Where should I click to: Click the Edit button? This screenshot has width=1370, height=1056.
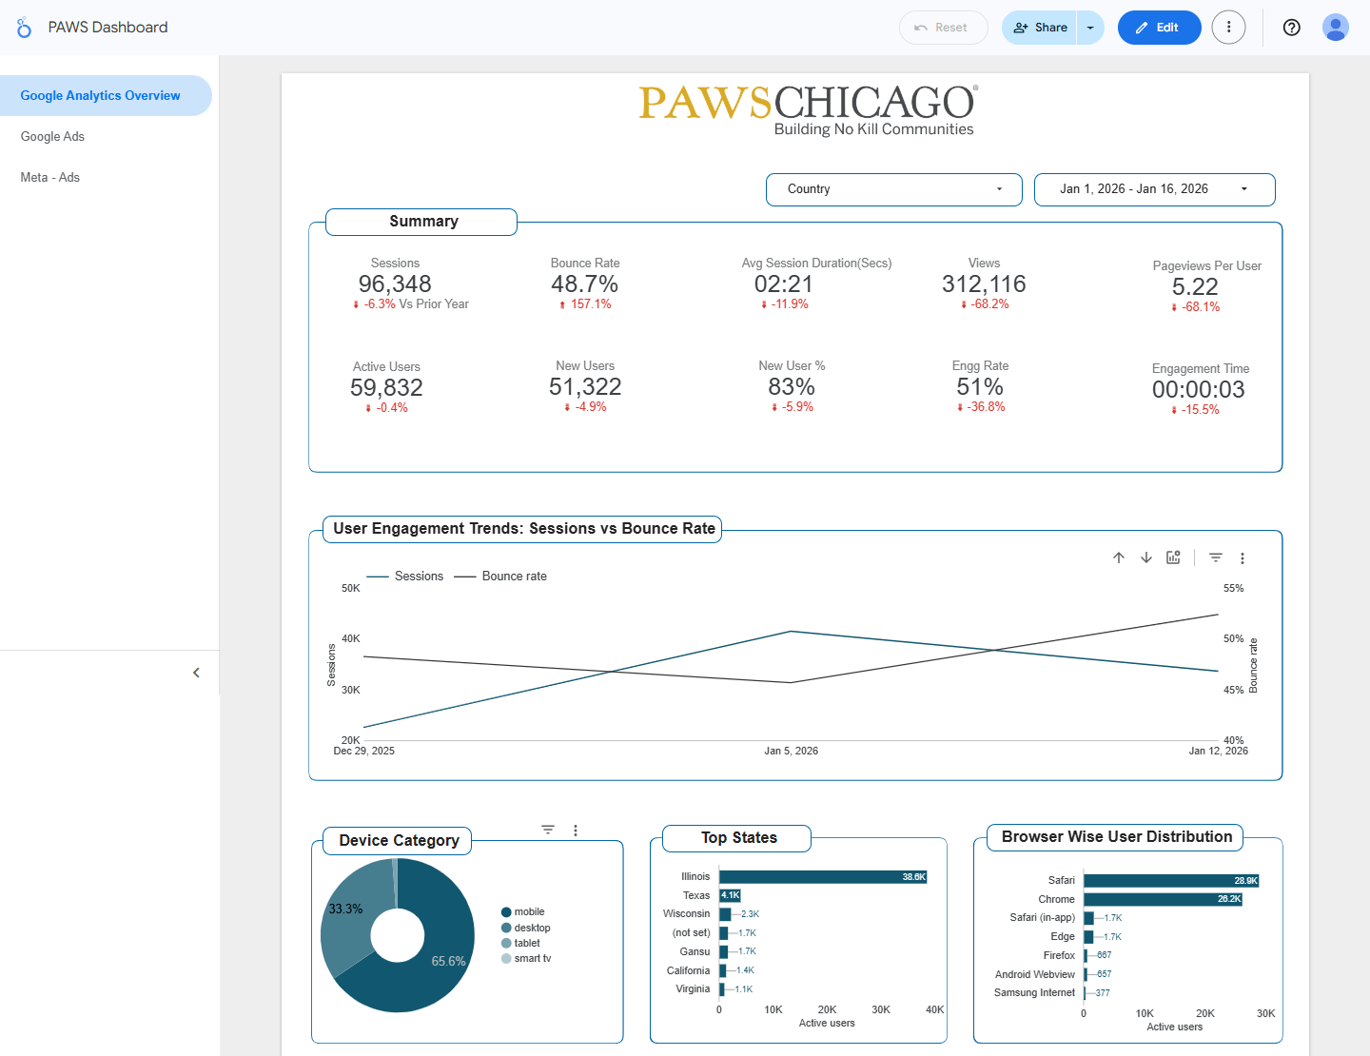click(x=1159, y=28)
